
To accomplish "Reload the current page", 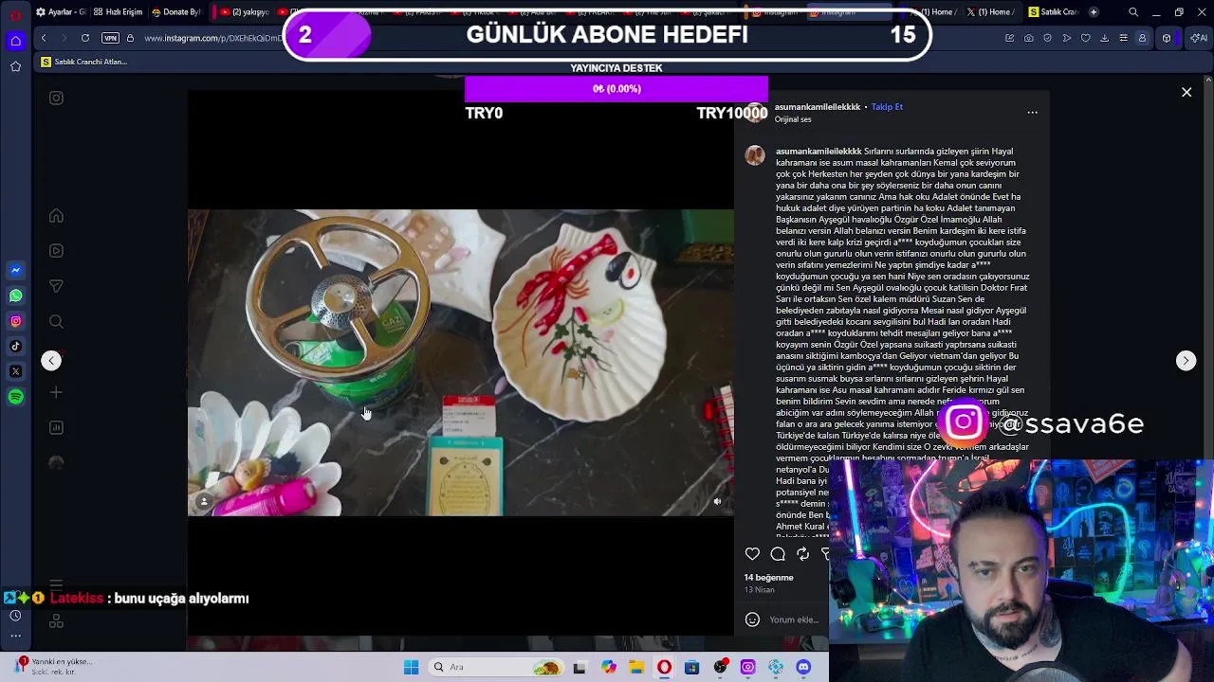I will [x=85, y=38].
